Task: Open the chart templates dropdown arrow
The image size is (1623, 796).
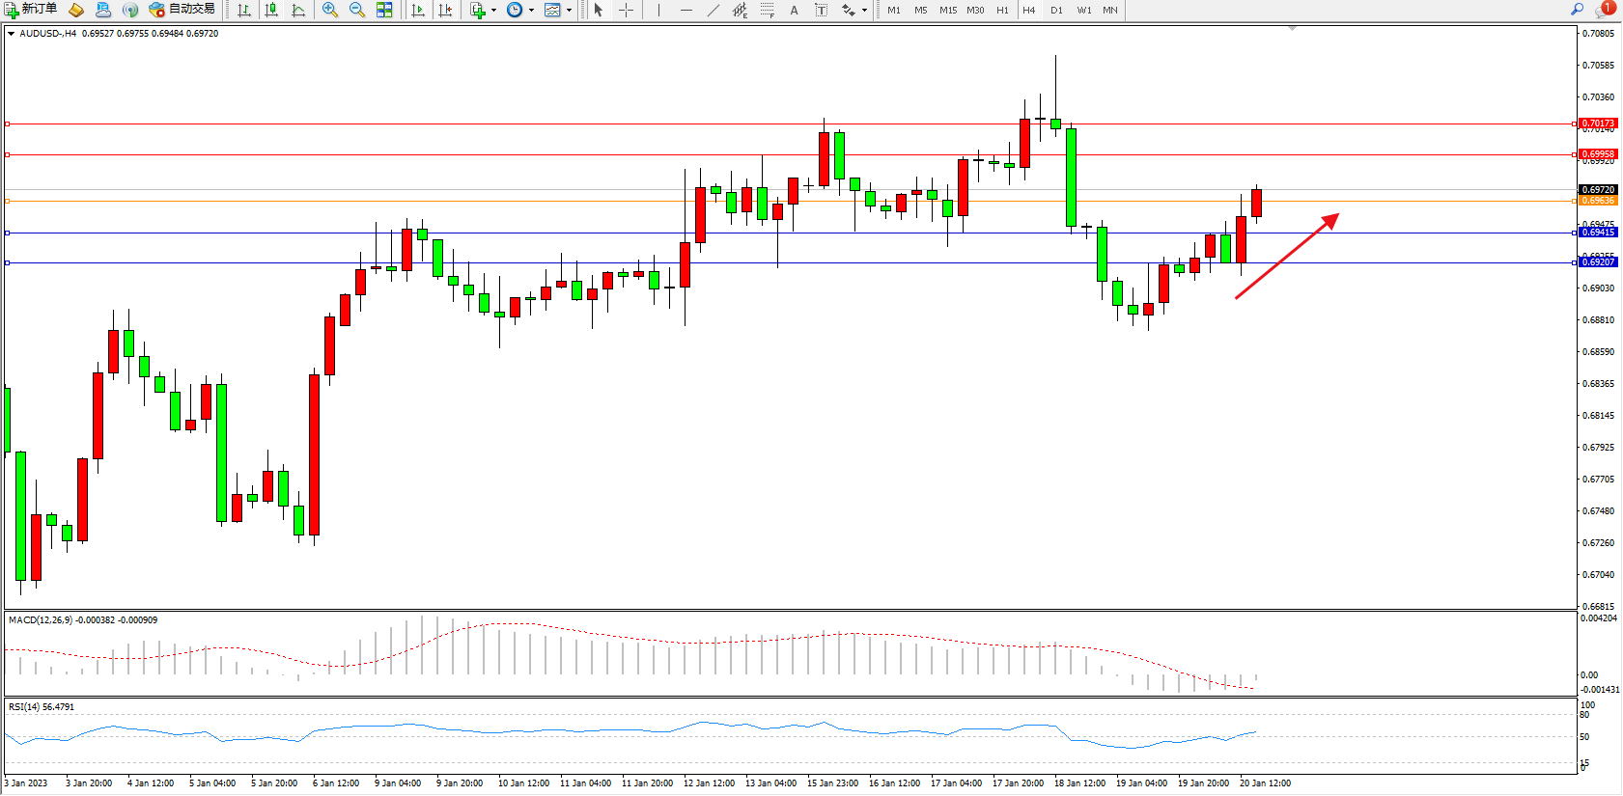Action: coord(569,10)
